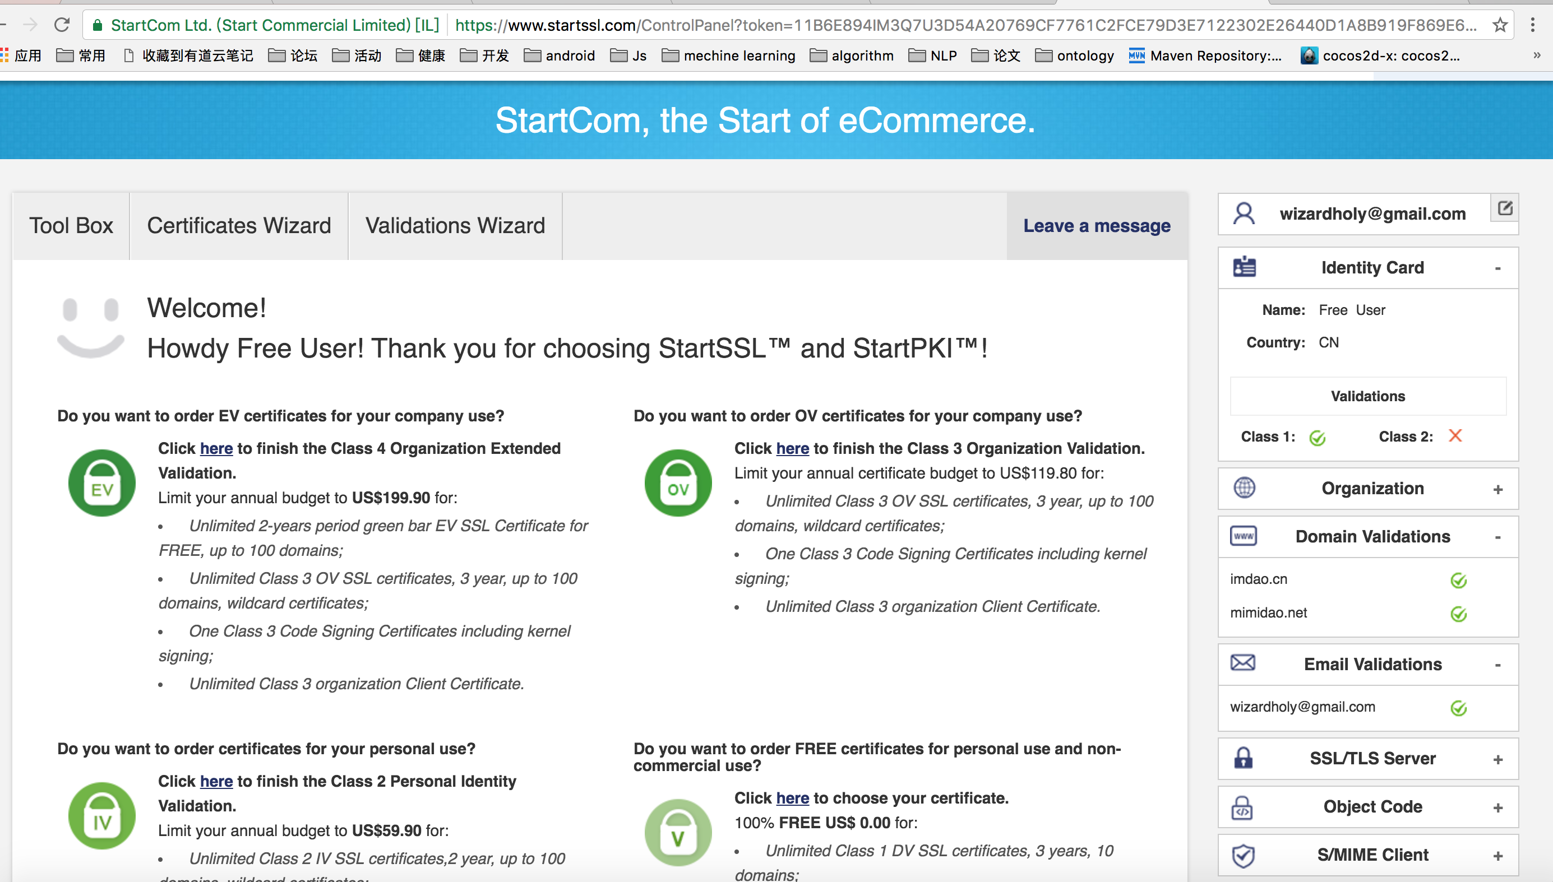Click the Class 1 validated checkmark
The width and height of the screenshot is (1553, 882).
1317,438
